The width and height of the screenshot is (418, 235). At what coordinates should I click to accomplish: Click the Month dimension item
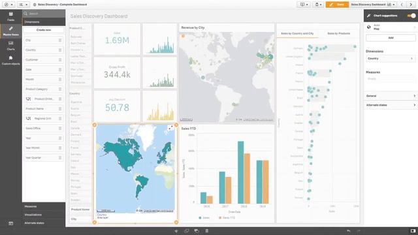(44, 80)
